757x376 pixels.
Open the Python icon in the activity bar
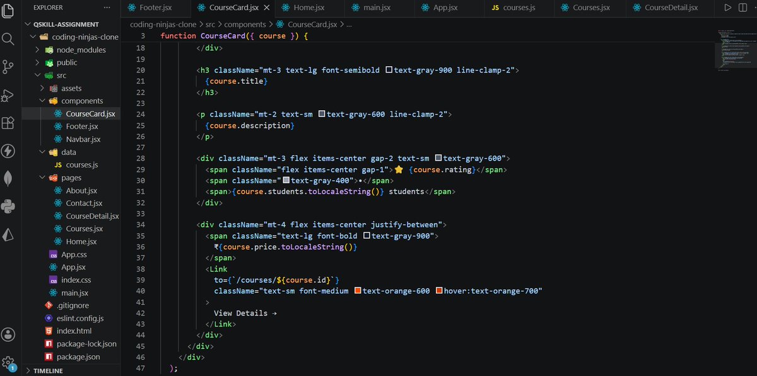click(x=8, y=206)
